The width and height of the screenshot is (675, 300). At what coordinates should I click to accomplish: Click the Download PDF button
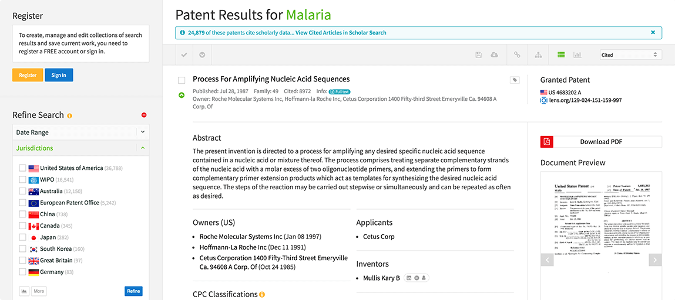[x=601, y=142]
